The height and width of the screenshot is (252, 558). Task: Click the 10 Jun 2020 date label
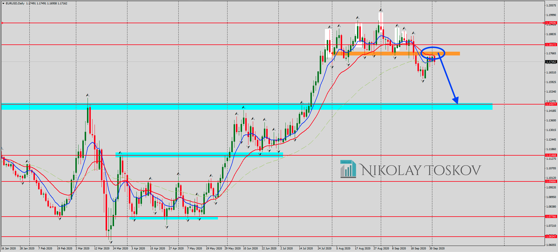coord(250,249)
